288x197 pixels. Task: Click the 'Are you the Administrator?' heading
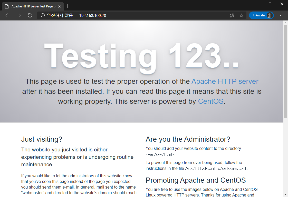coord(188,139)
